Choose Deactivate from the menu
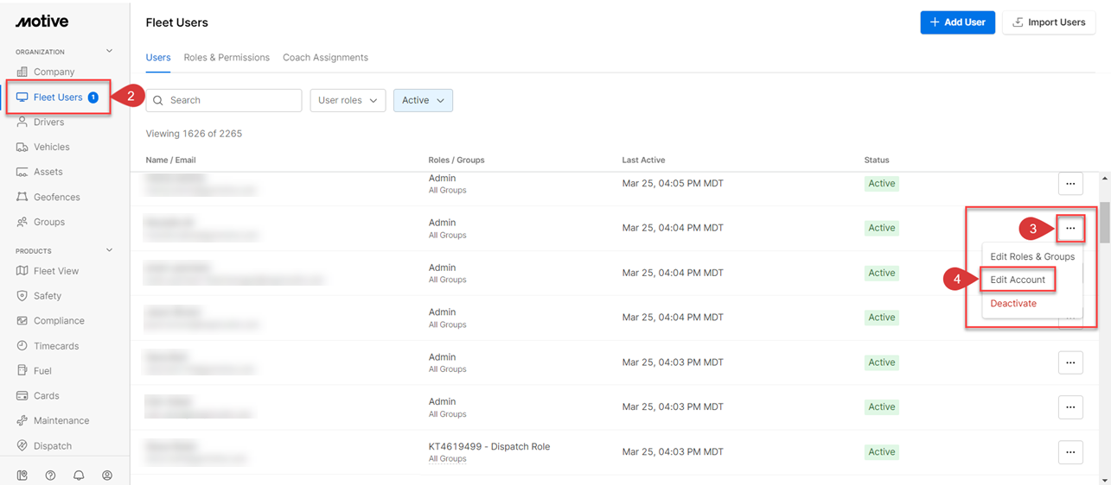This screenshot has width=1111, height=485. pos(1013,304)
